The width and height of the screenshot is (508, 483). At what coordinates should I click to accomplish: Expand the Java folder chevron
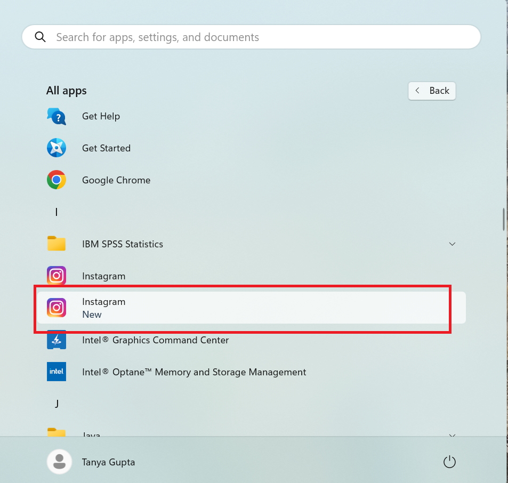tap(452, 435)
